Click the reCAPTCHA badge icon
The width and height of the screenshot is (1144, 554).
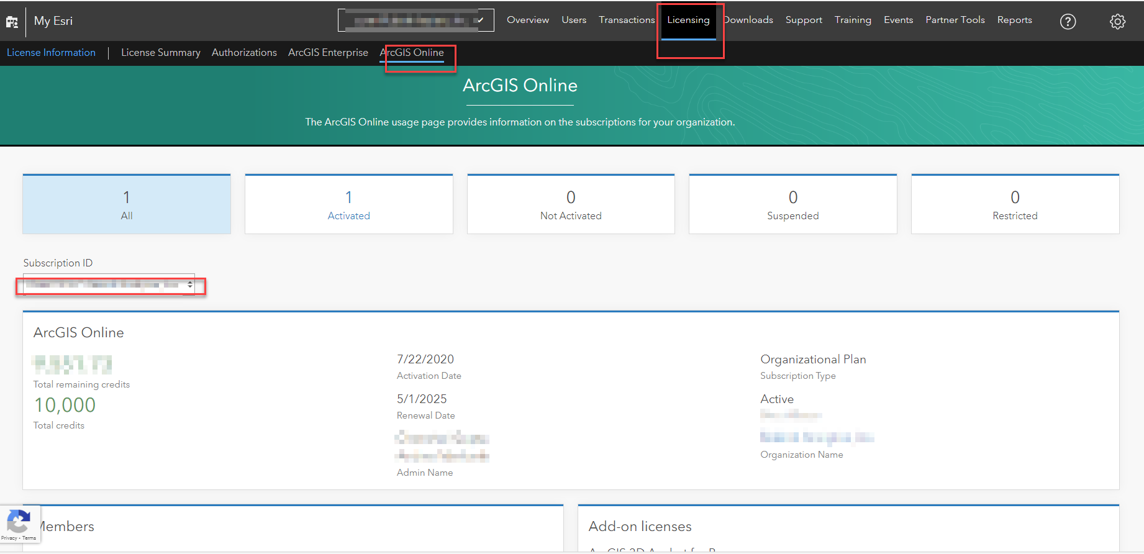pos(19,520)
